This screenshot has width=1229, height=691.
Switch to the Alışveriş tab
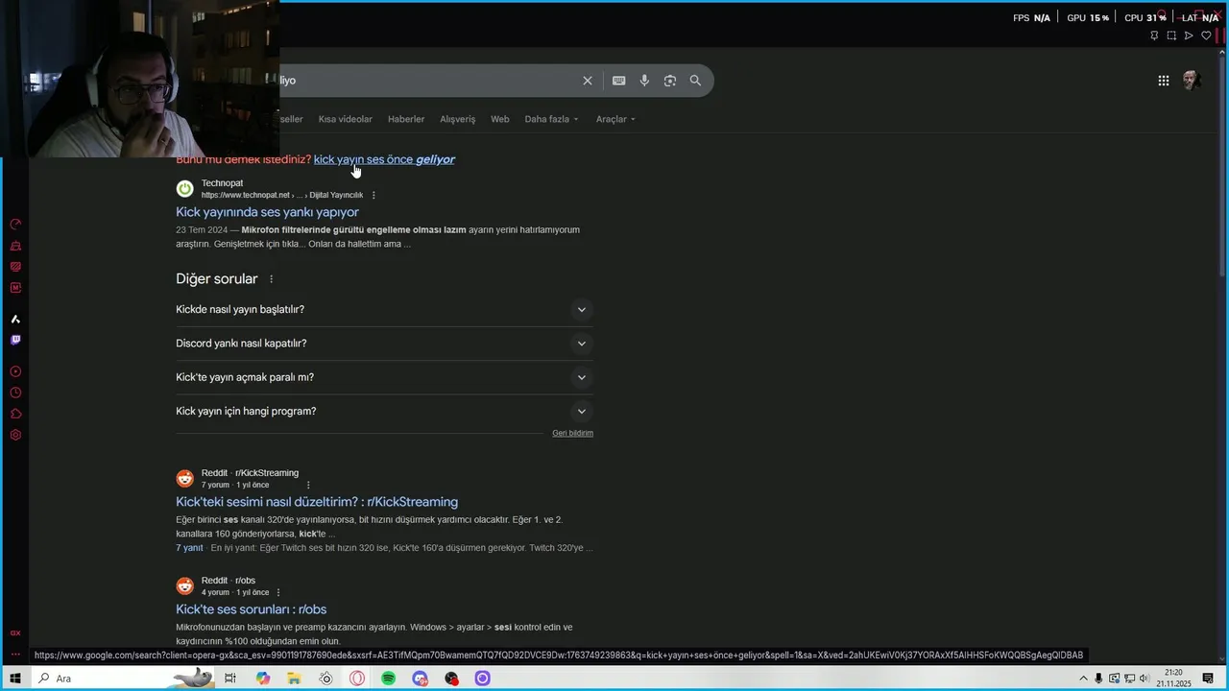(x=457, y=119)
